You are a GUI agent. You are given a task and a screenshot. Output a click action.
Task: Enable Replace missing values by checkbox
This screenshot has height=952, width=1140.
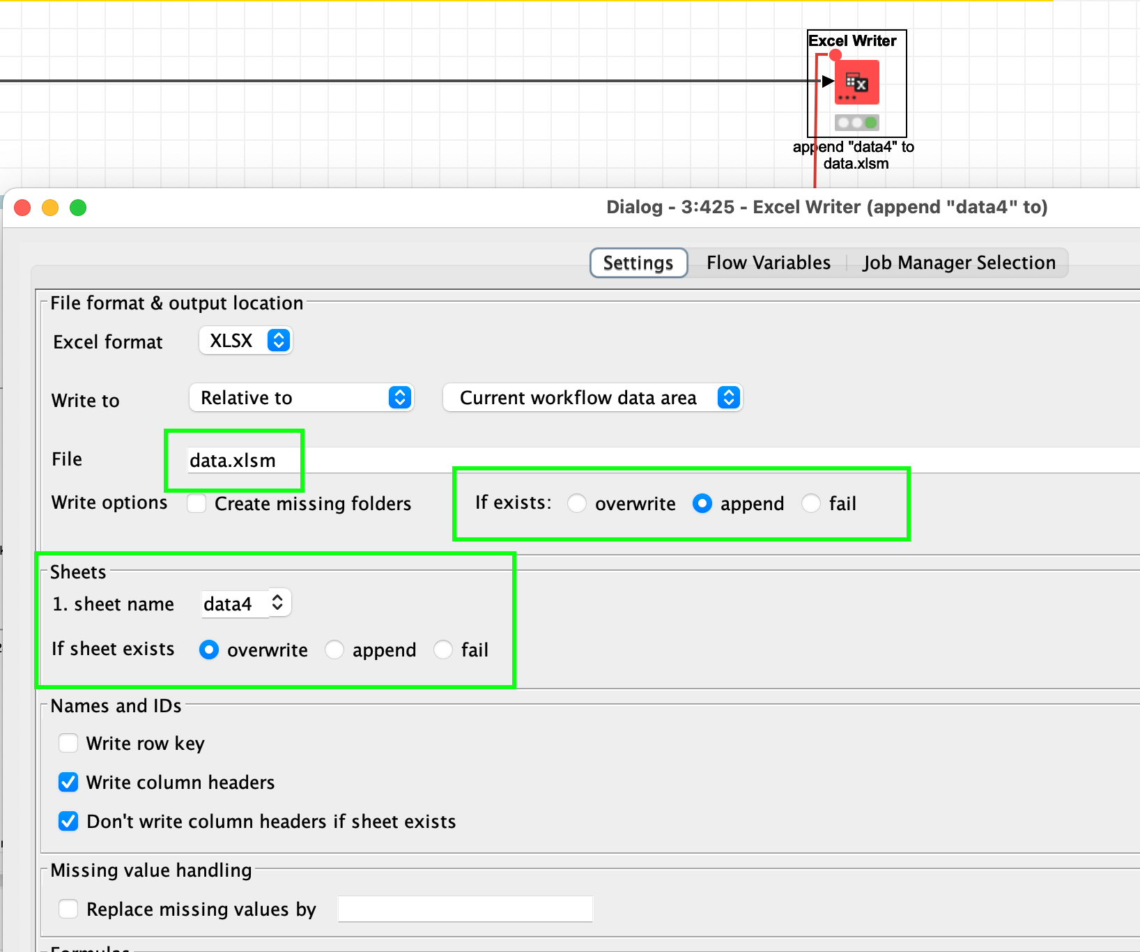(68, 909)
